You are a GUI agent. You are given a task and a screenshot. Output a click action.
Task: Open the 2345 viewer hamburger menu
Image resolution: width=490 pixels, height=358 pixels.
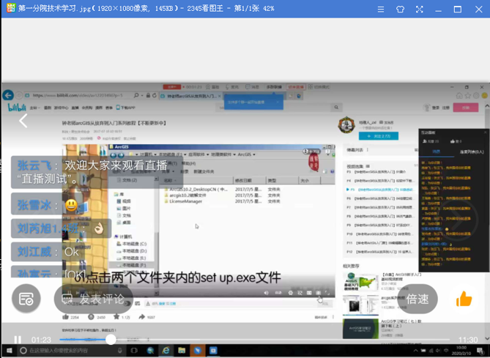point(381,10)
